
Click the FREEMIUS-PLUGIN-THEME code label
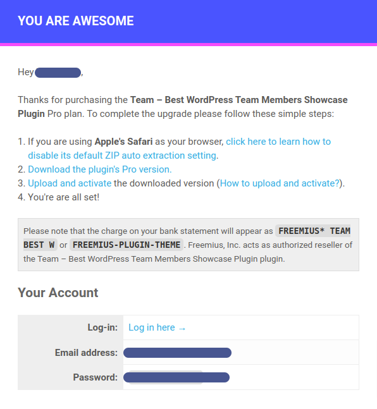127,245
